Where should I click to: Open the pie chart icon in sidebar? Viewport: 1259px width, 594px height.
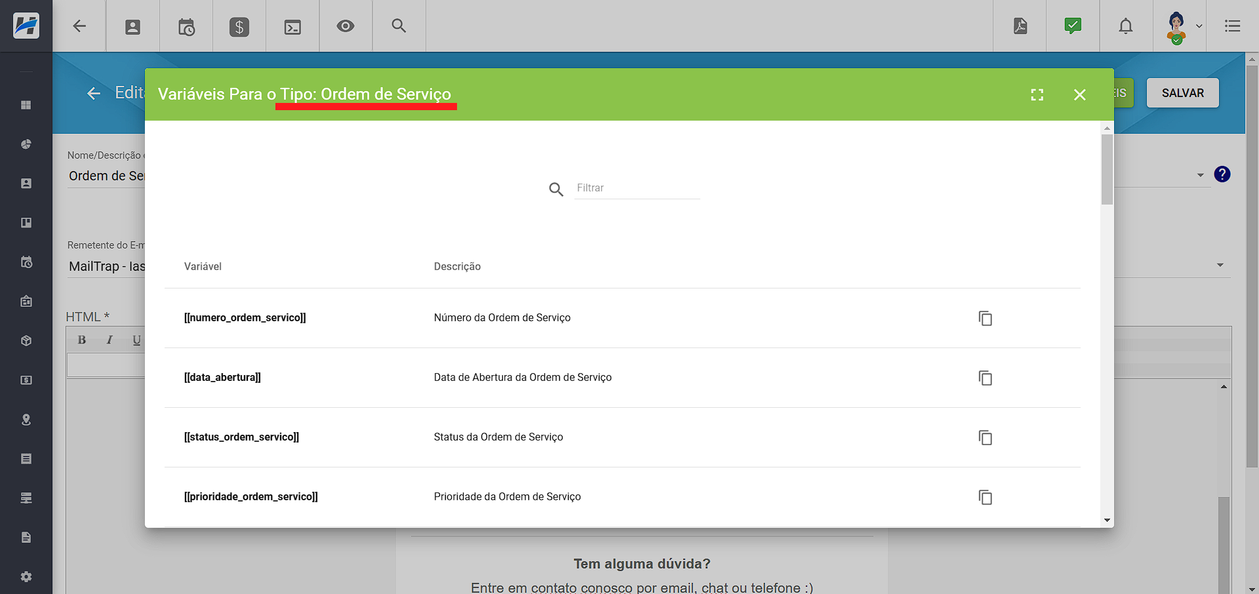26,144
